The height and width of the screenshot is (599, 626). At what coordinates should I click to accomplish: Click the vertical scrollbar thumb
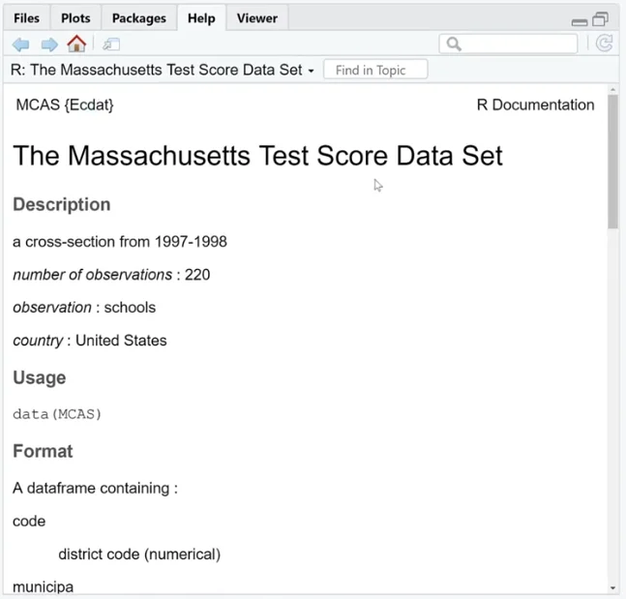point(612,162)
